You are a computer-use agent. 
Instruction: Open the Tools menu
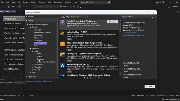[x=49, y=2]
